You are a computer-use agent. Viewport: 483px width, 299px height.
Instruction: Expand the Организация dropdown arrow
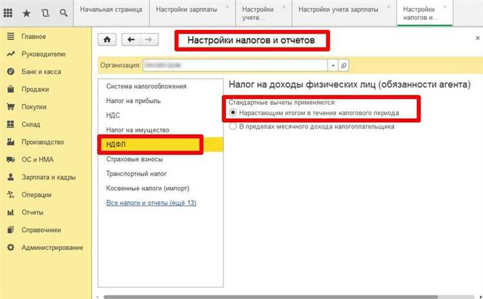click(332, 65)
